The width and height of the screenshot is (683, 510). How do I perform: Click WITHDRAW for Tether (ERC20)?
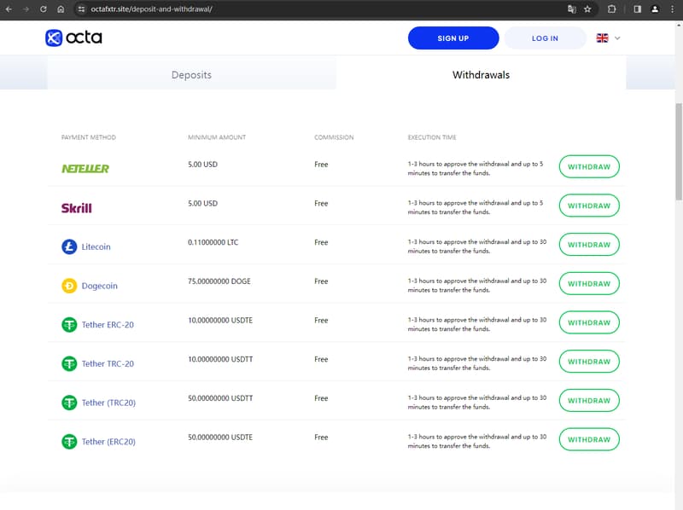click(x=589, y=439)
